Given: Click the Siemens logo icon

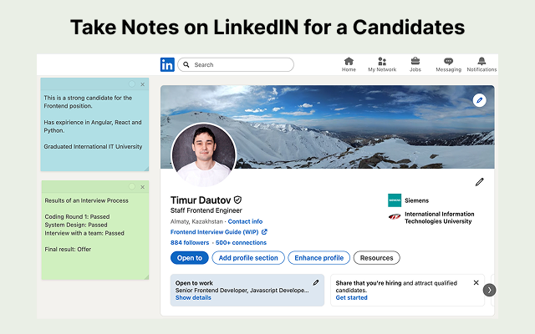Looking at the screenshot, I should tap(395, 200).
